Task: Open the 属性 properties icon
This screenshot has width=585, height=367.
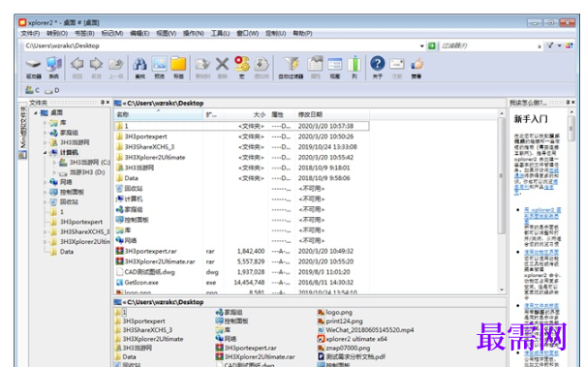Action: pyautogui.click(x=315, y=68)
